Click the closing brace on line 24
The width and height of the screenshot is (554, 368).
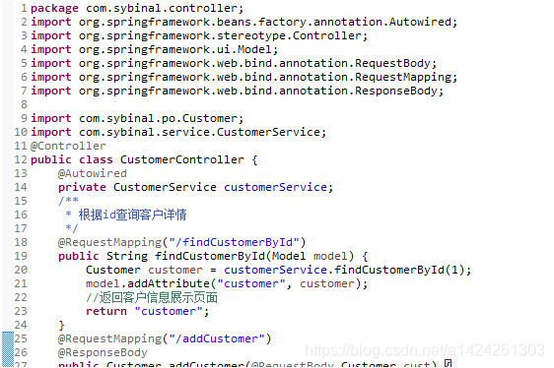pos(61,325)
